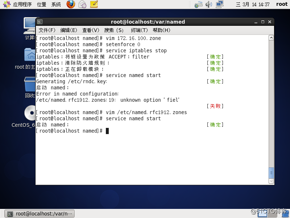This screenshot has width=290, height=218.
Task: Click the volume speaker icon
Action: pos(209,4)
